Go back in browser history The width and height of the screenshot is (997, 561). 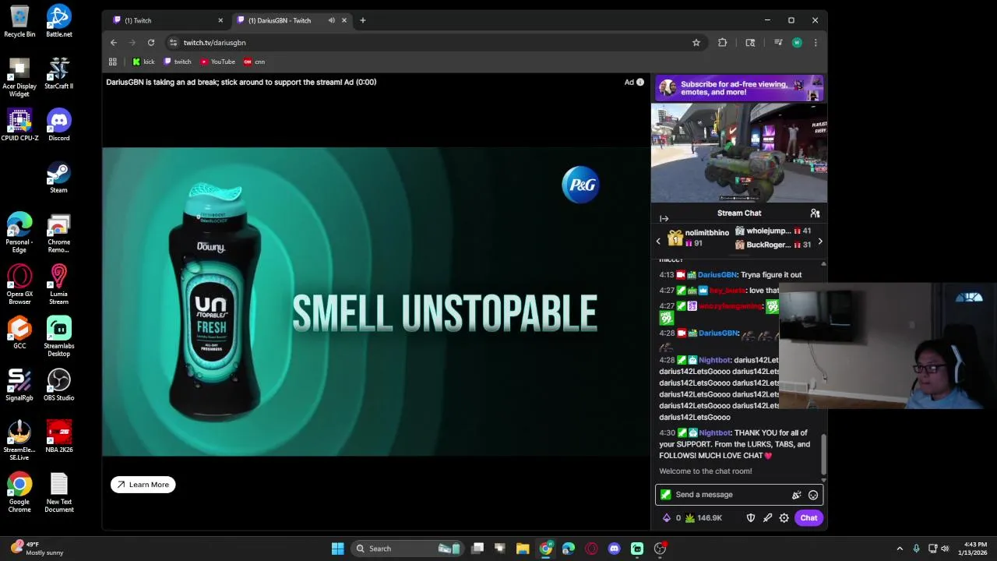tap(114, 43)
